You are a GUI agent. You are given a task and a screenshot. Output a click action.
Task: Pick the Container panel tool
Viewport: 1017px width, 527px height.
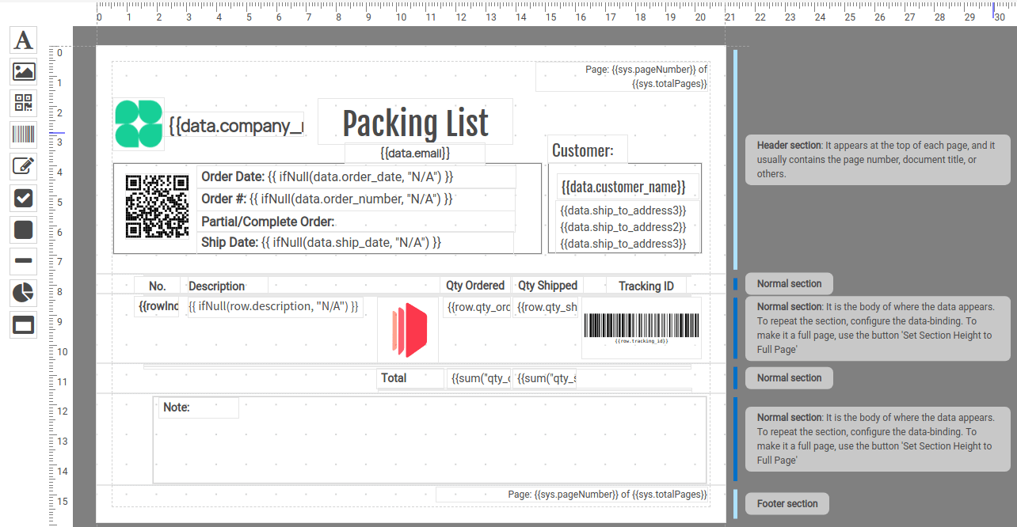point(24,324)
